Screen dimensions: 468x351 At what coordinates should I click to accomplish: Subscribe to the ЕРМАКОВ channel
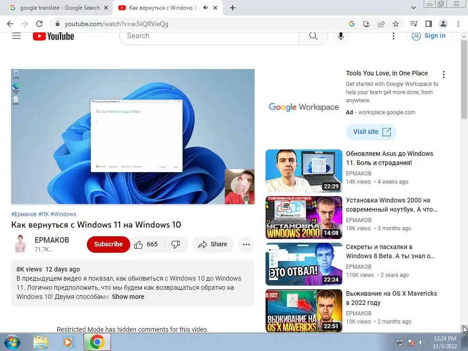click(108, 244)
